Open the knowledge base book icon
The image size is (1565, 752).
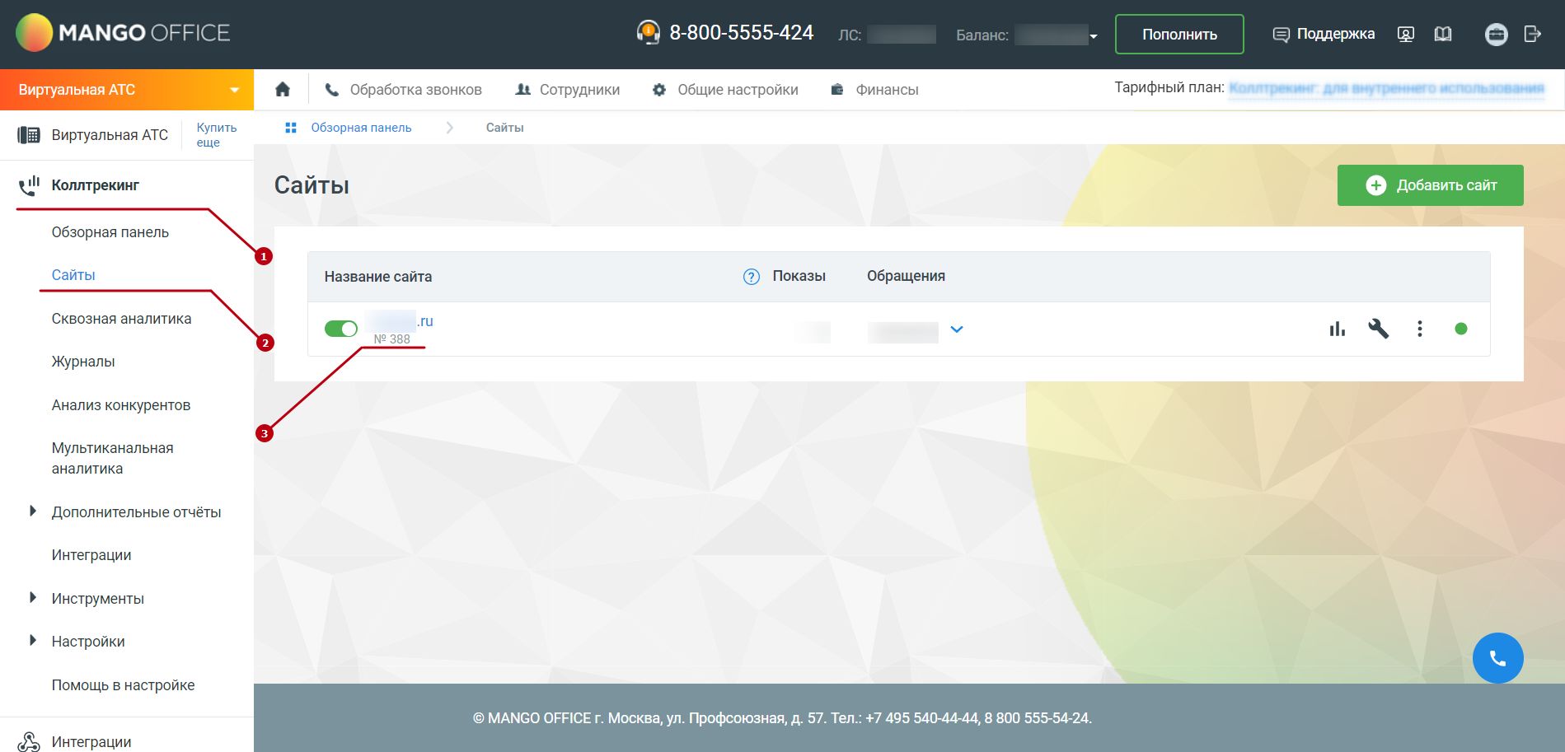pyautogui.click(x=1443, y=34)
